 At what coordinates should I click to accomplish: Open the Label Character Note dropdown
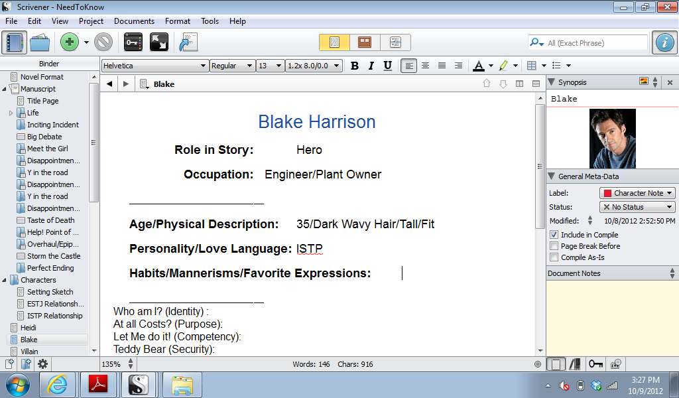coord(637,193)
